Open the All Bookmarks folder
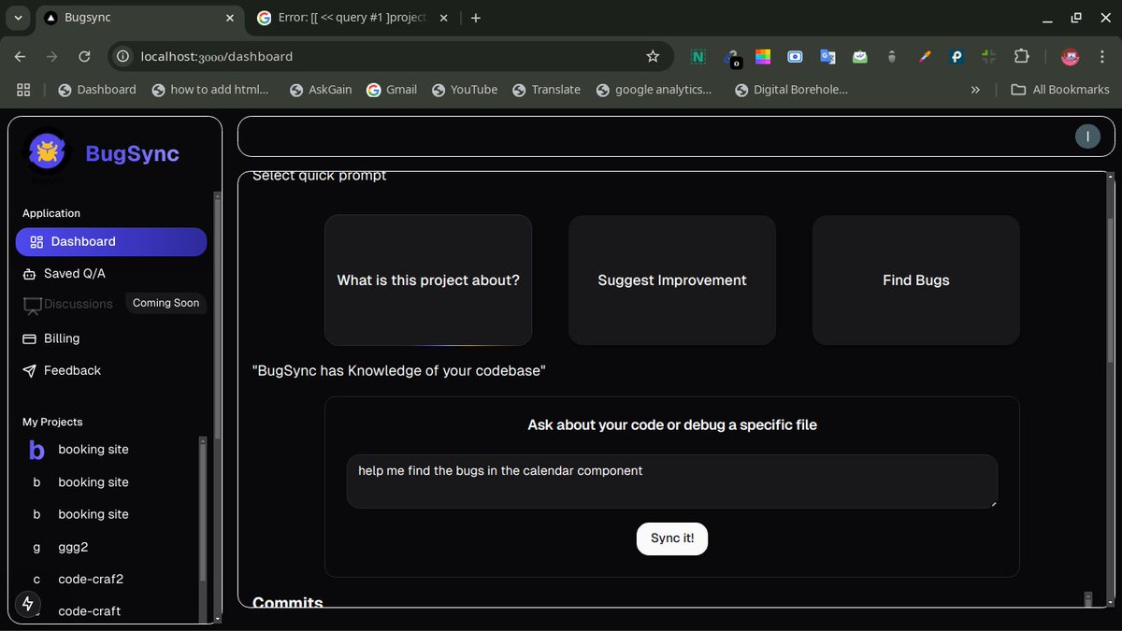The image size is (1122, 631). click(1060, 90)
